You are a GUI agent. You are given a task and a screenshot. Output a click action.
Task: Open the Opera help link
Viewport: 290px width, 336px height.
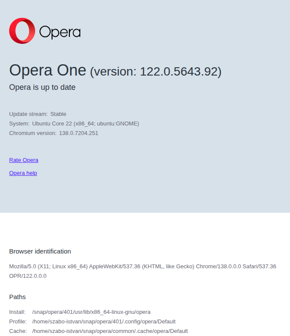pos(23,173)
